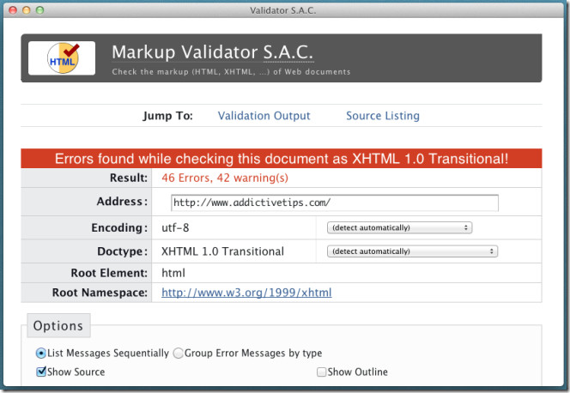Click the Root Namespace label

pyautogui.click(x=100, y=293)
